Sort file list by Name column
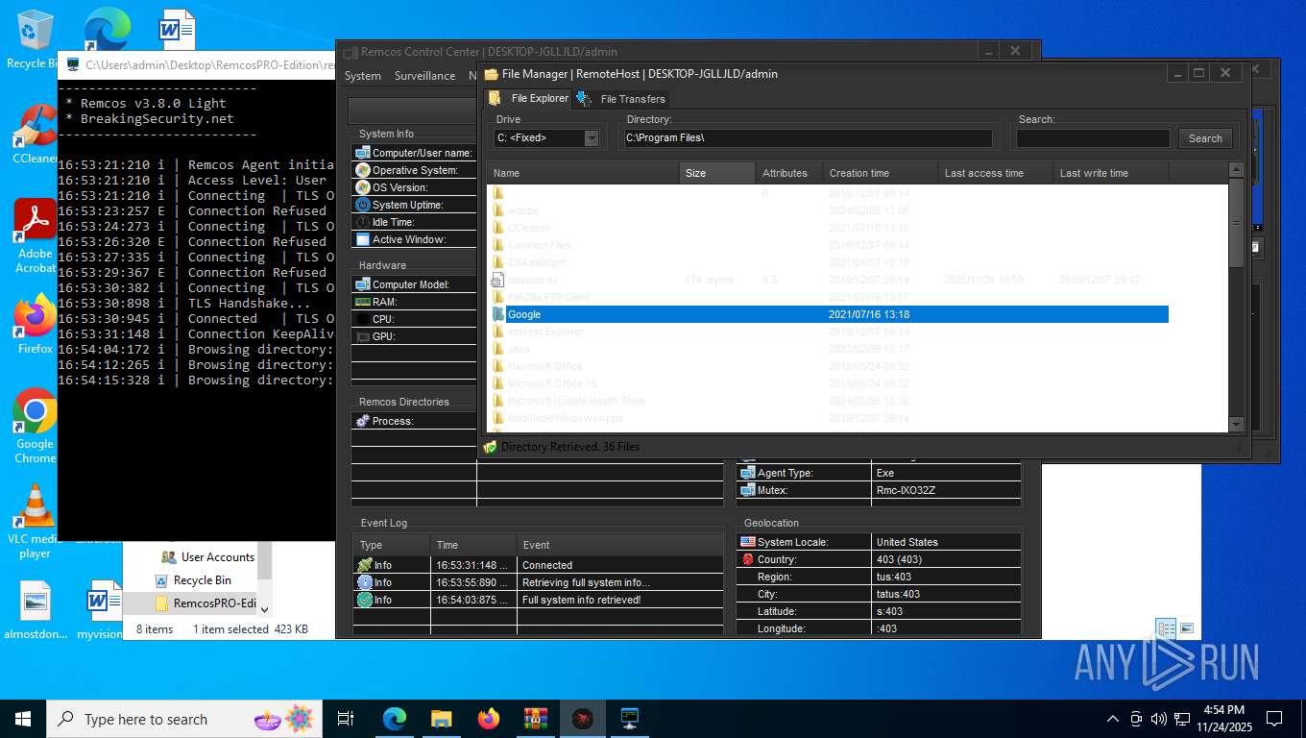This screenshot has width=1306, height=738. pyautogui.click(x=583, y=173)
